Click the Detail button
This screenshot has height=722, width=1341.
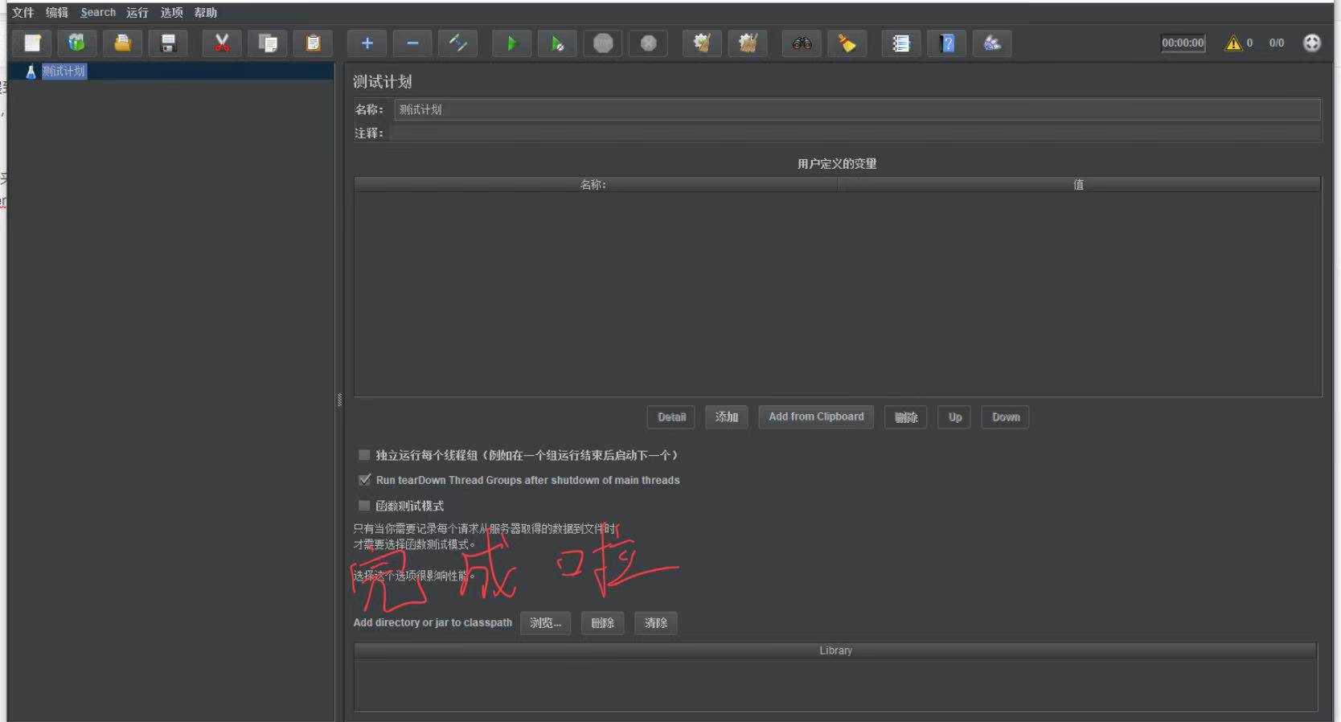coord(671,417)
